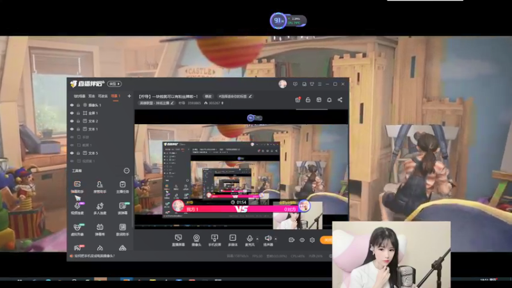Screen dimensions: 512x288
Task: Open the 多人连麦 tool
Action: [100, 209]
